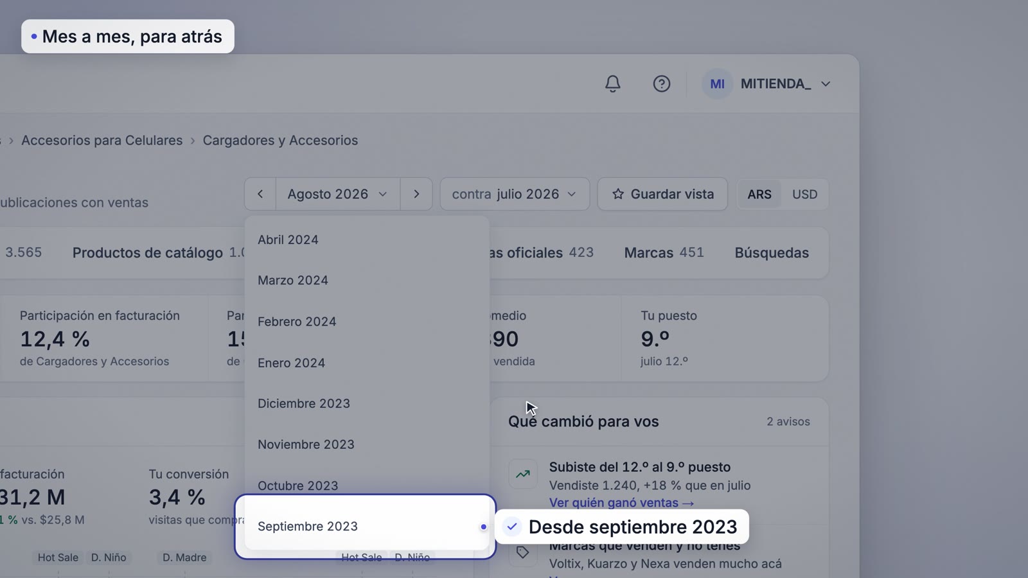Go to next month with right arrow
The width and height of the screenshot is (1028, 578).
tap(416, 194)
